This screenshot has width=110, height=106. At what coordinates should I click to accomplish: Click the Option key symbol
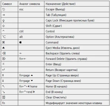coord(4,37)
